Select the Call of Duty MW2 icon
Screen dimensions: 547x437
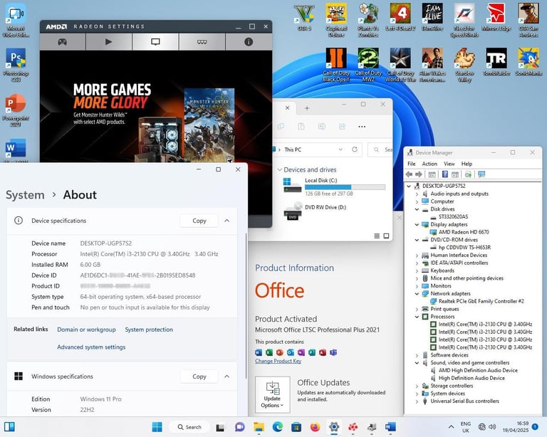pos(368,65)
